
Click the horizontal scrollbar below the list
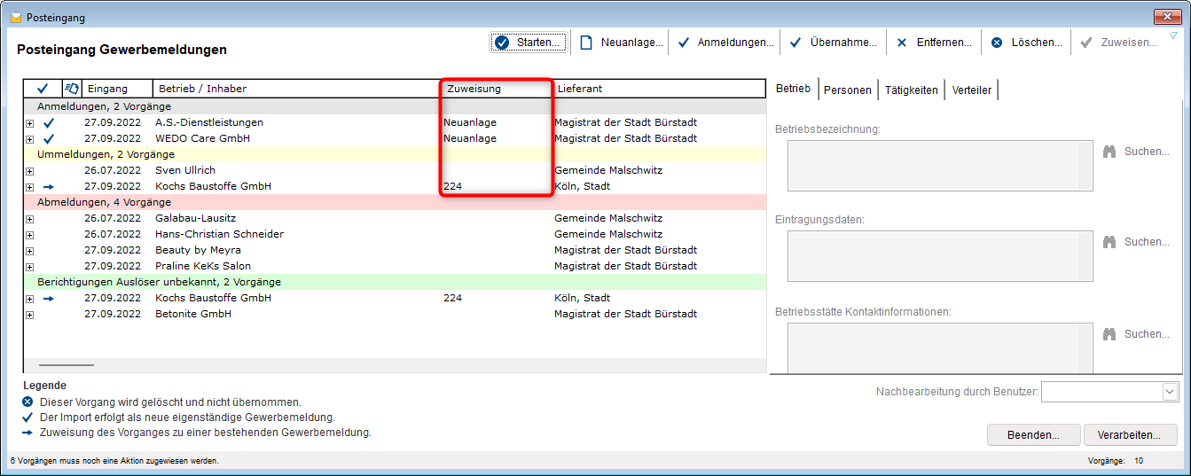coord(67,364)
